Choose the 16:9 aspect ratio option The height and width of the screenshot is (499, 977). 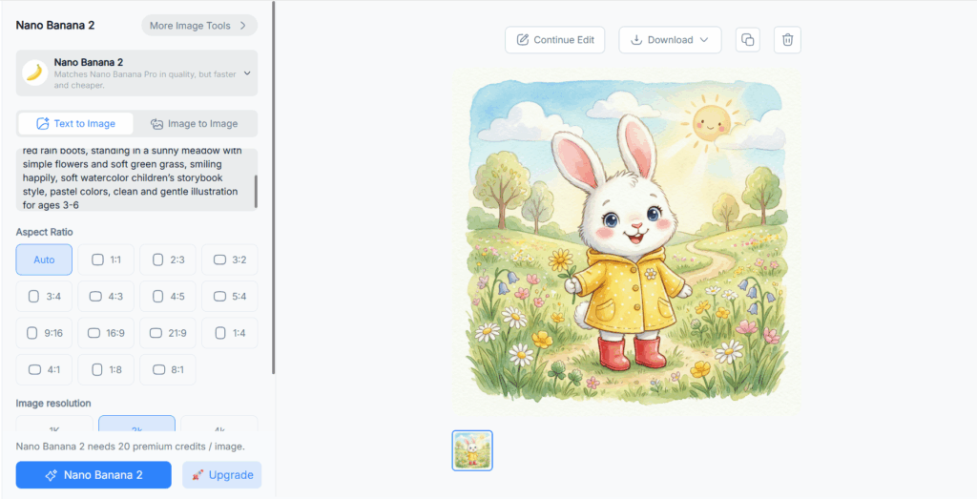tap(106, 333)
